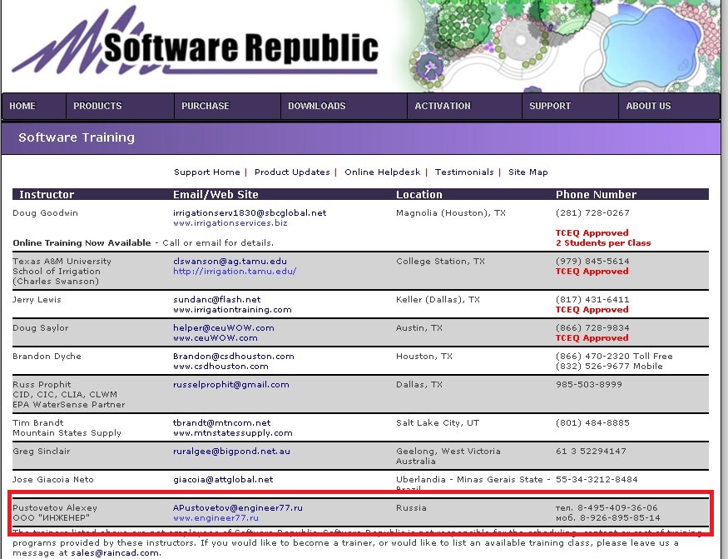Visit the irrigation.tamu.edu website link

click(x=235, y=272)
